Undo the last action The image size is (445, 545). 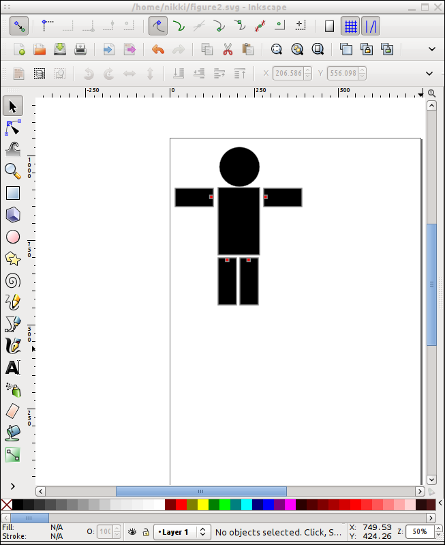158,49
